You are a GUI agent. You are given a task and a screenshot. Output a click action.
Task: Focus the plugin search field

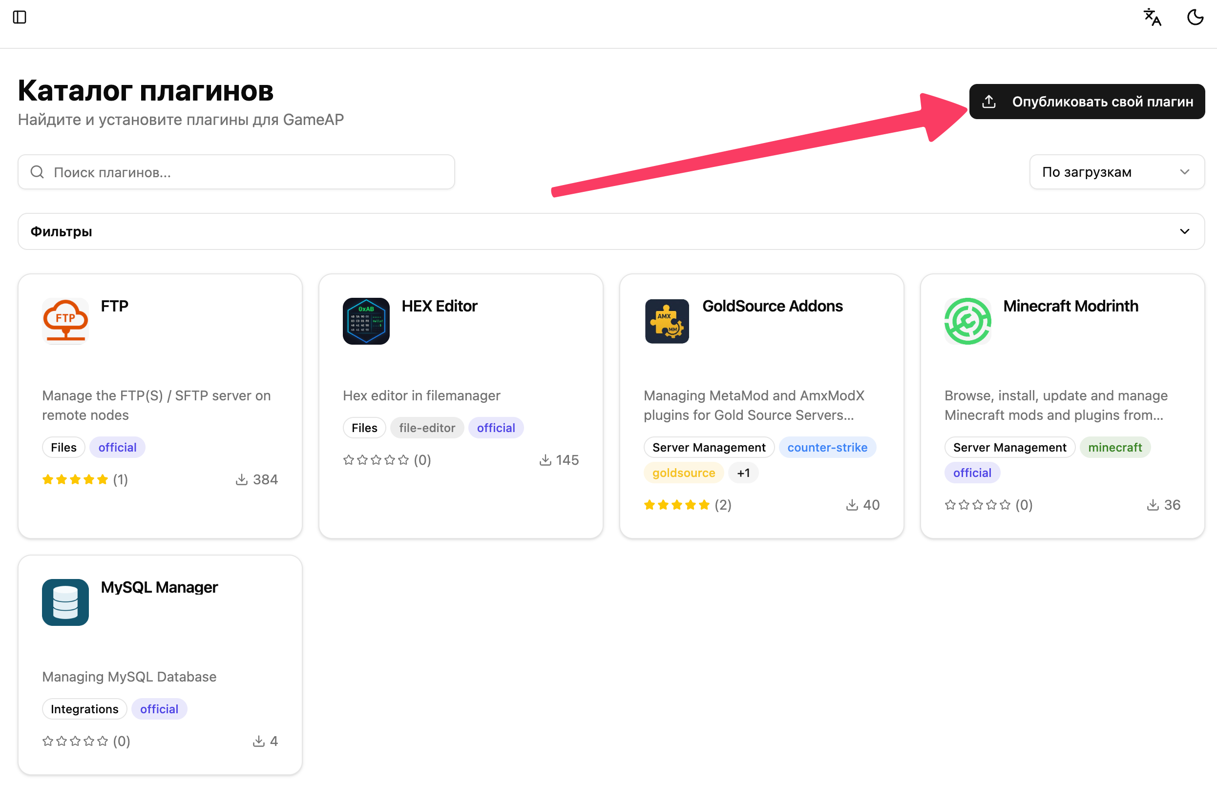236,172
